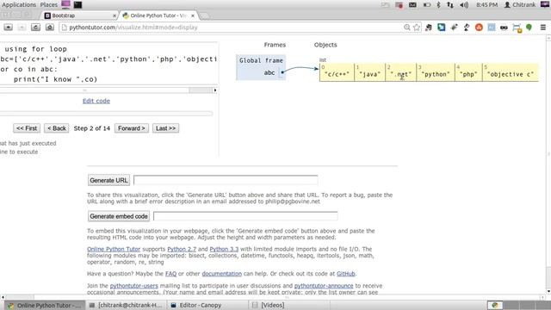Image resolution: width=551 pixels, height=310 pixels.
Task: Open the Bluetooth indicator menu
Action: 438,4
